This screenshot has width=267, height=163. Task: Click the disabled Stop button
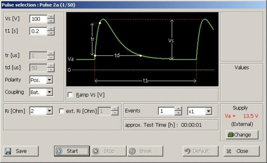pos(108,151)
